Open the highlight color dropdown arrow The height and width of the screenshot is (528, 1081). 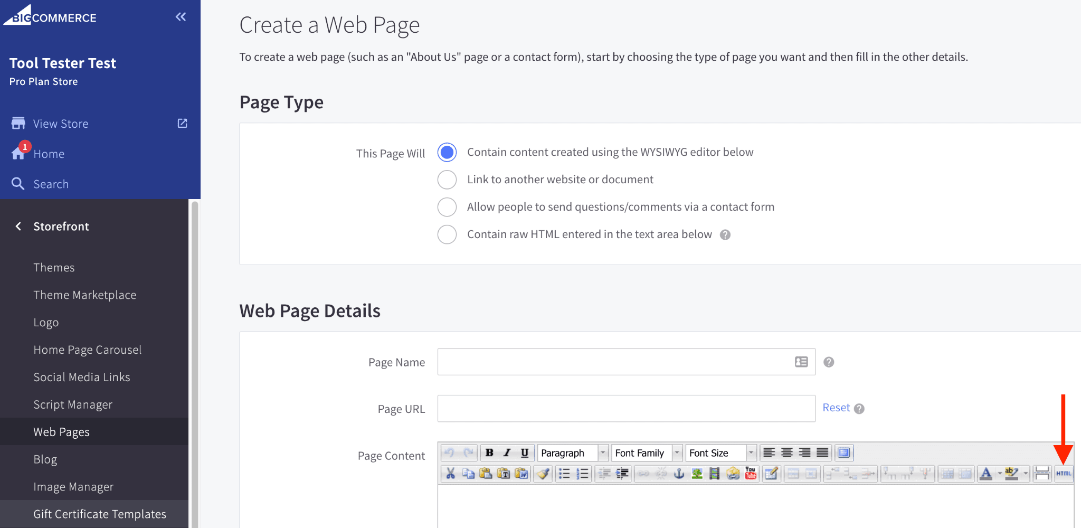pyautogui.click(x=1026, y=474)
